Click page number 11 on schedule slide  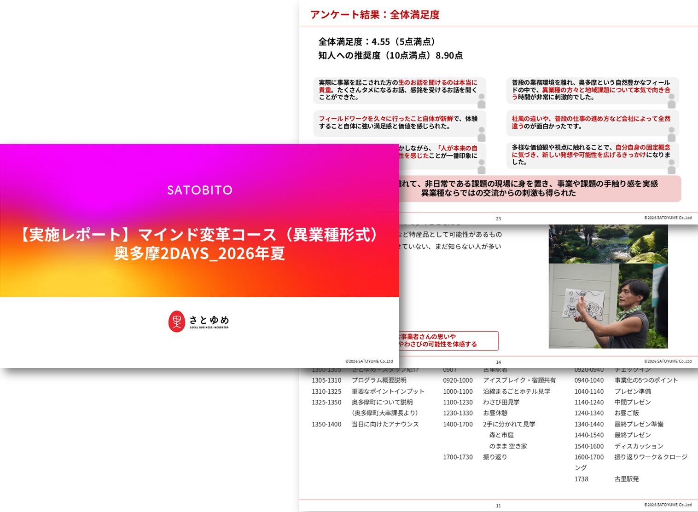tap(498, 506)
